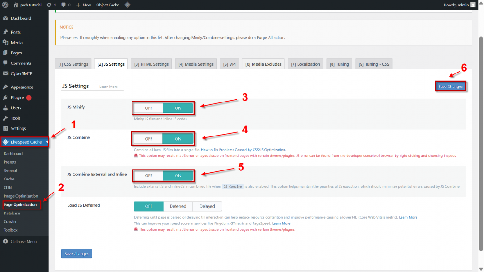Click the Appearance brush icon

[x=5, y=87]
